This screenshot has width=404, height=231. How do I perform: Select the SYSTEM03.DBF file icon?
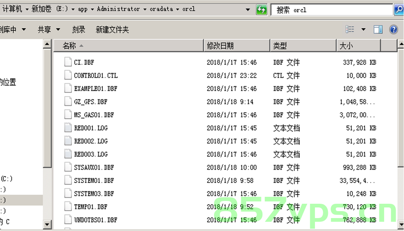pyautogui.click(x=68, y=194)
